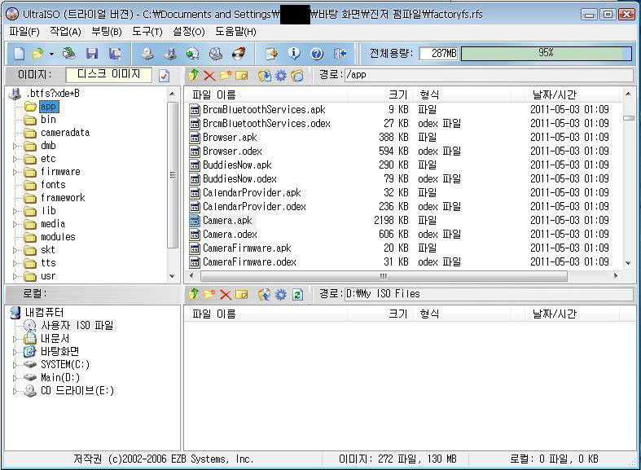
Task: Toggle the boot image icon beside 디스크 이미지
Action: coord(164,75)
